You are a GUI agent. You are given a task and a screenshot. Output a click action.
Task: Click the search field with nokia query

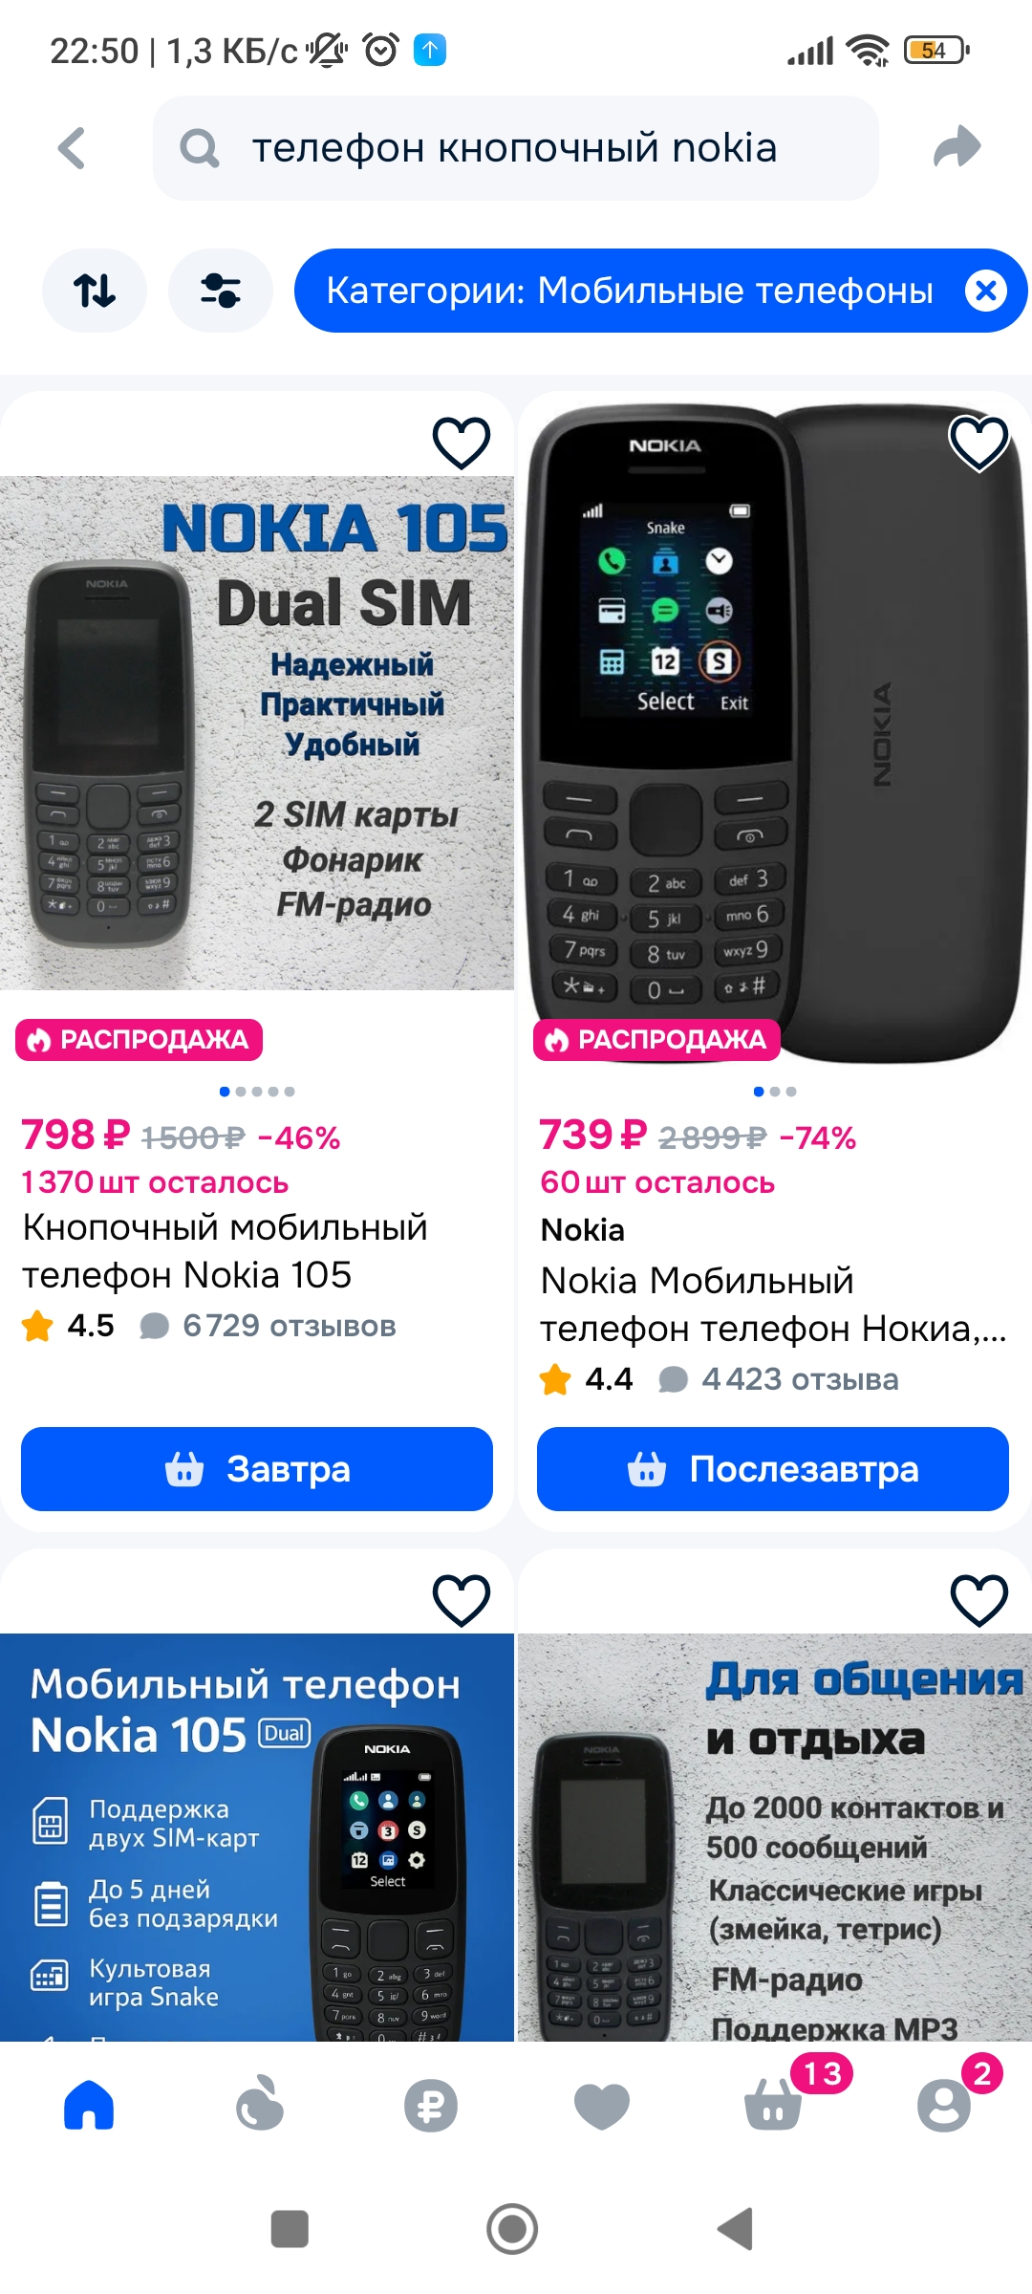[516, 148]
